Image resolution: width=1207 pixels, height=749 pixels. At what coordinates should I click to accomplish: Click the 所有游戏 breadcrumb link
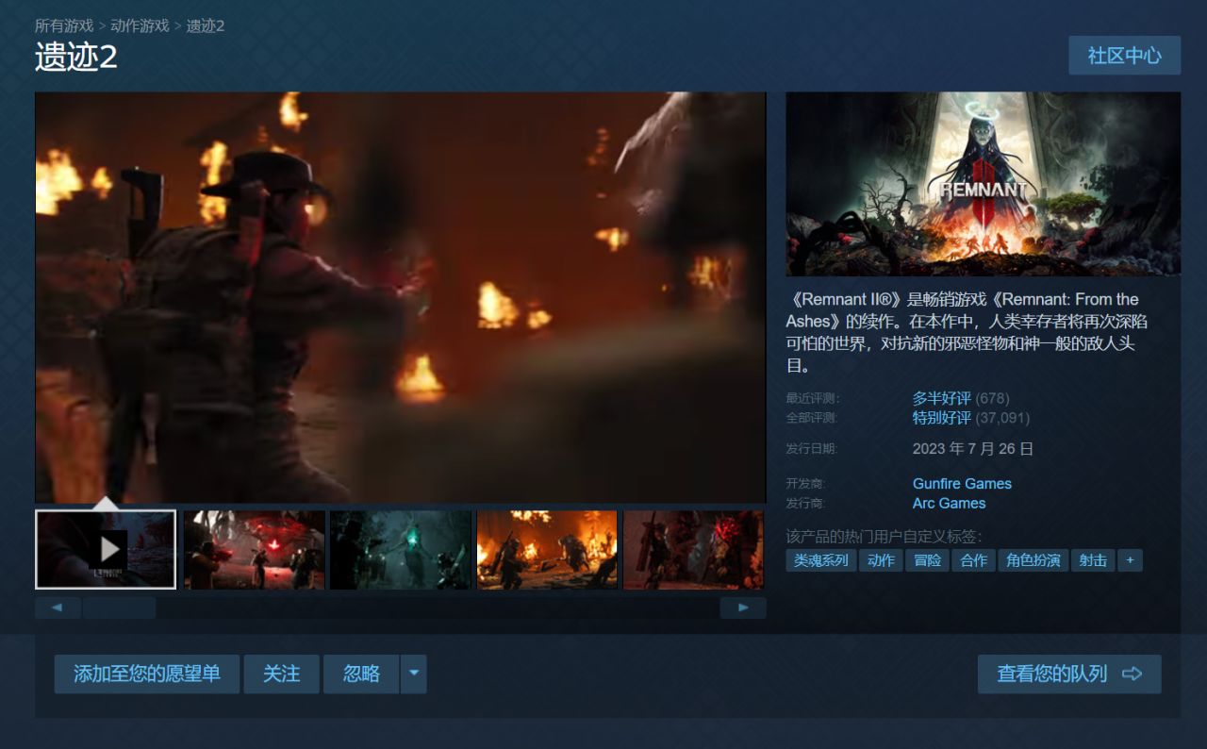click(x=64, y=25)
